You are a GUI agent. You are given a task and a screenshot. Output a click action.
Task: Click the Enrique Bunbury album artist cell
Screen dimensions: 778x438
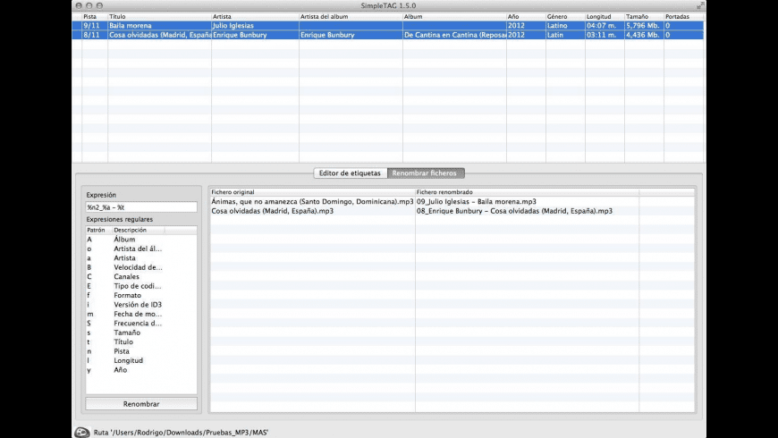[351, 35]
